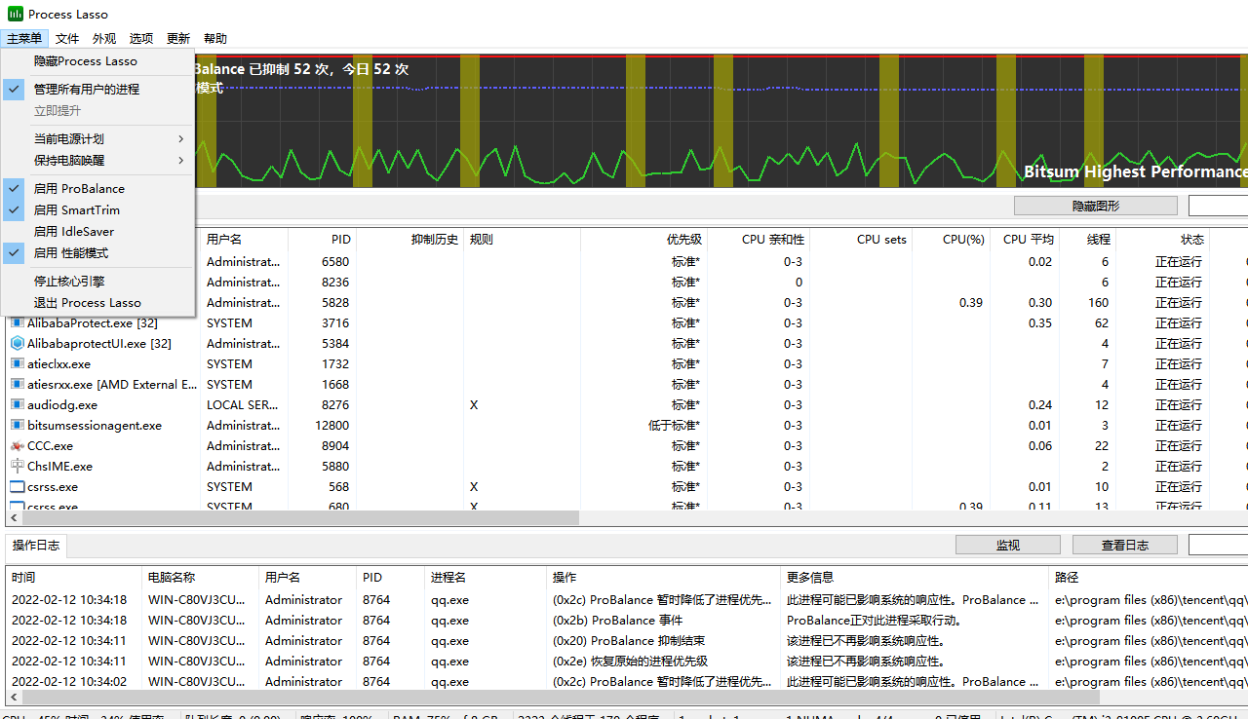Sort by CPU 平均 column header
Screen dimensions: 1248x719
pos(1025,239)
